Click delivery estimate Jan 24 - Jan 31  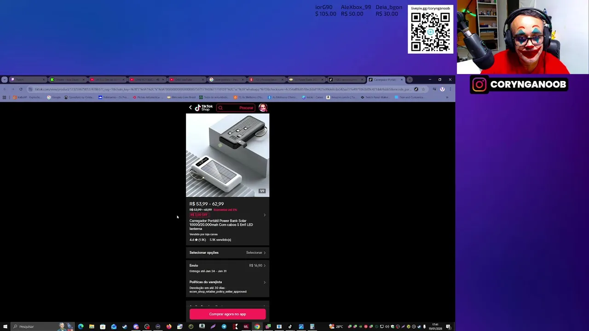click(208, 271)
